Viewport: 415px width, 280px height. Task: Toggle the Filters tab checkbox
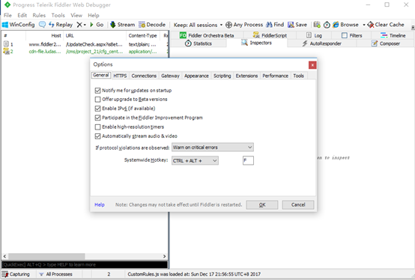[344, 35]
